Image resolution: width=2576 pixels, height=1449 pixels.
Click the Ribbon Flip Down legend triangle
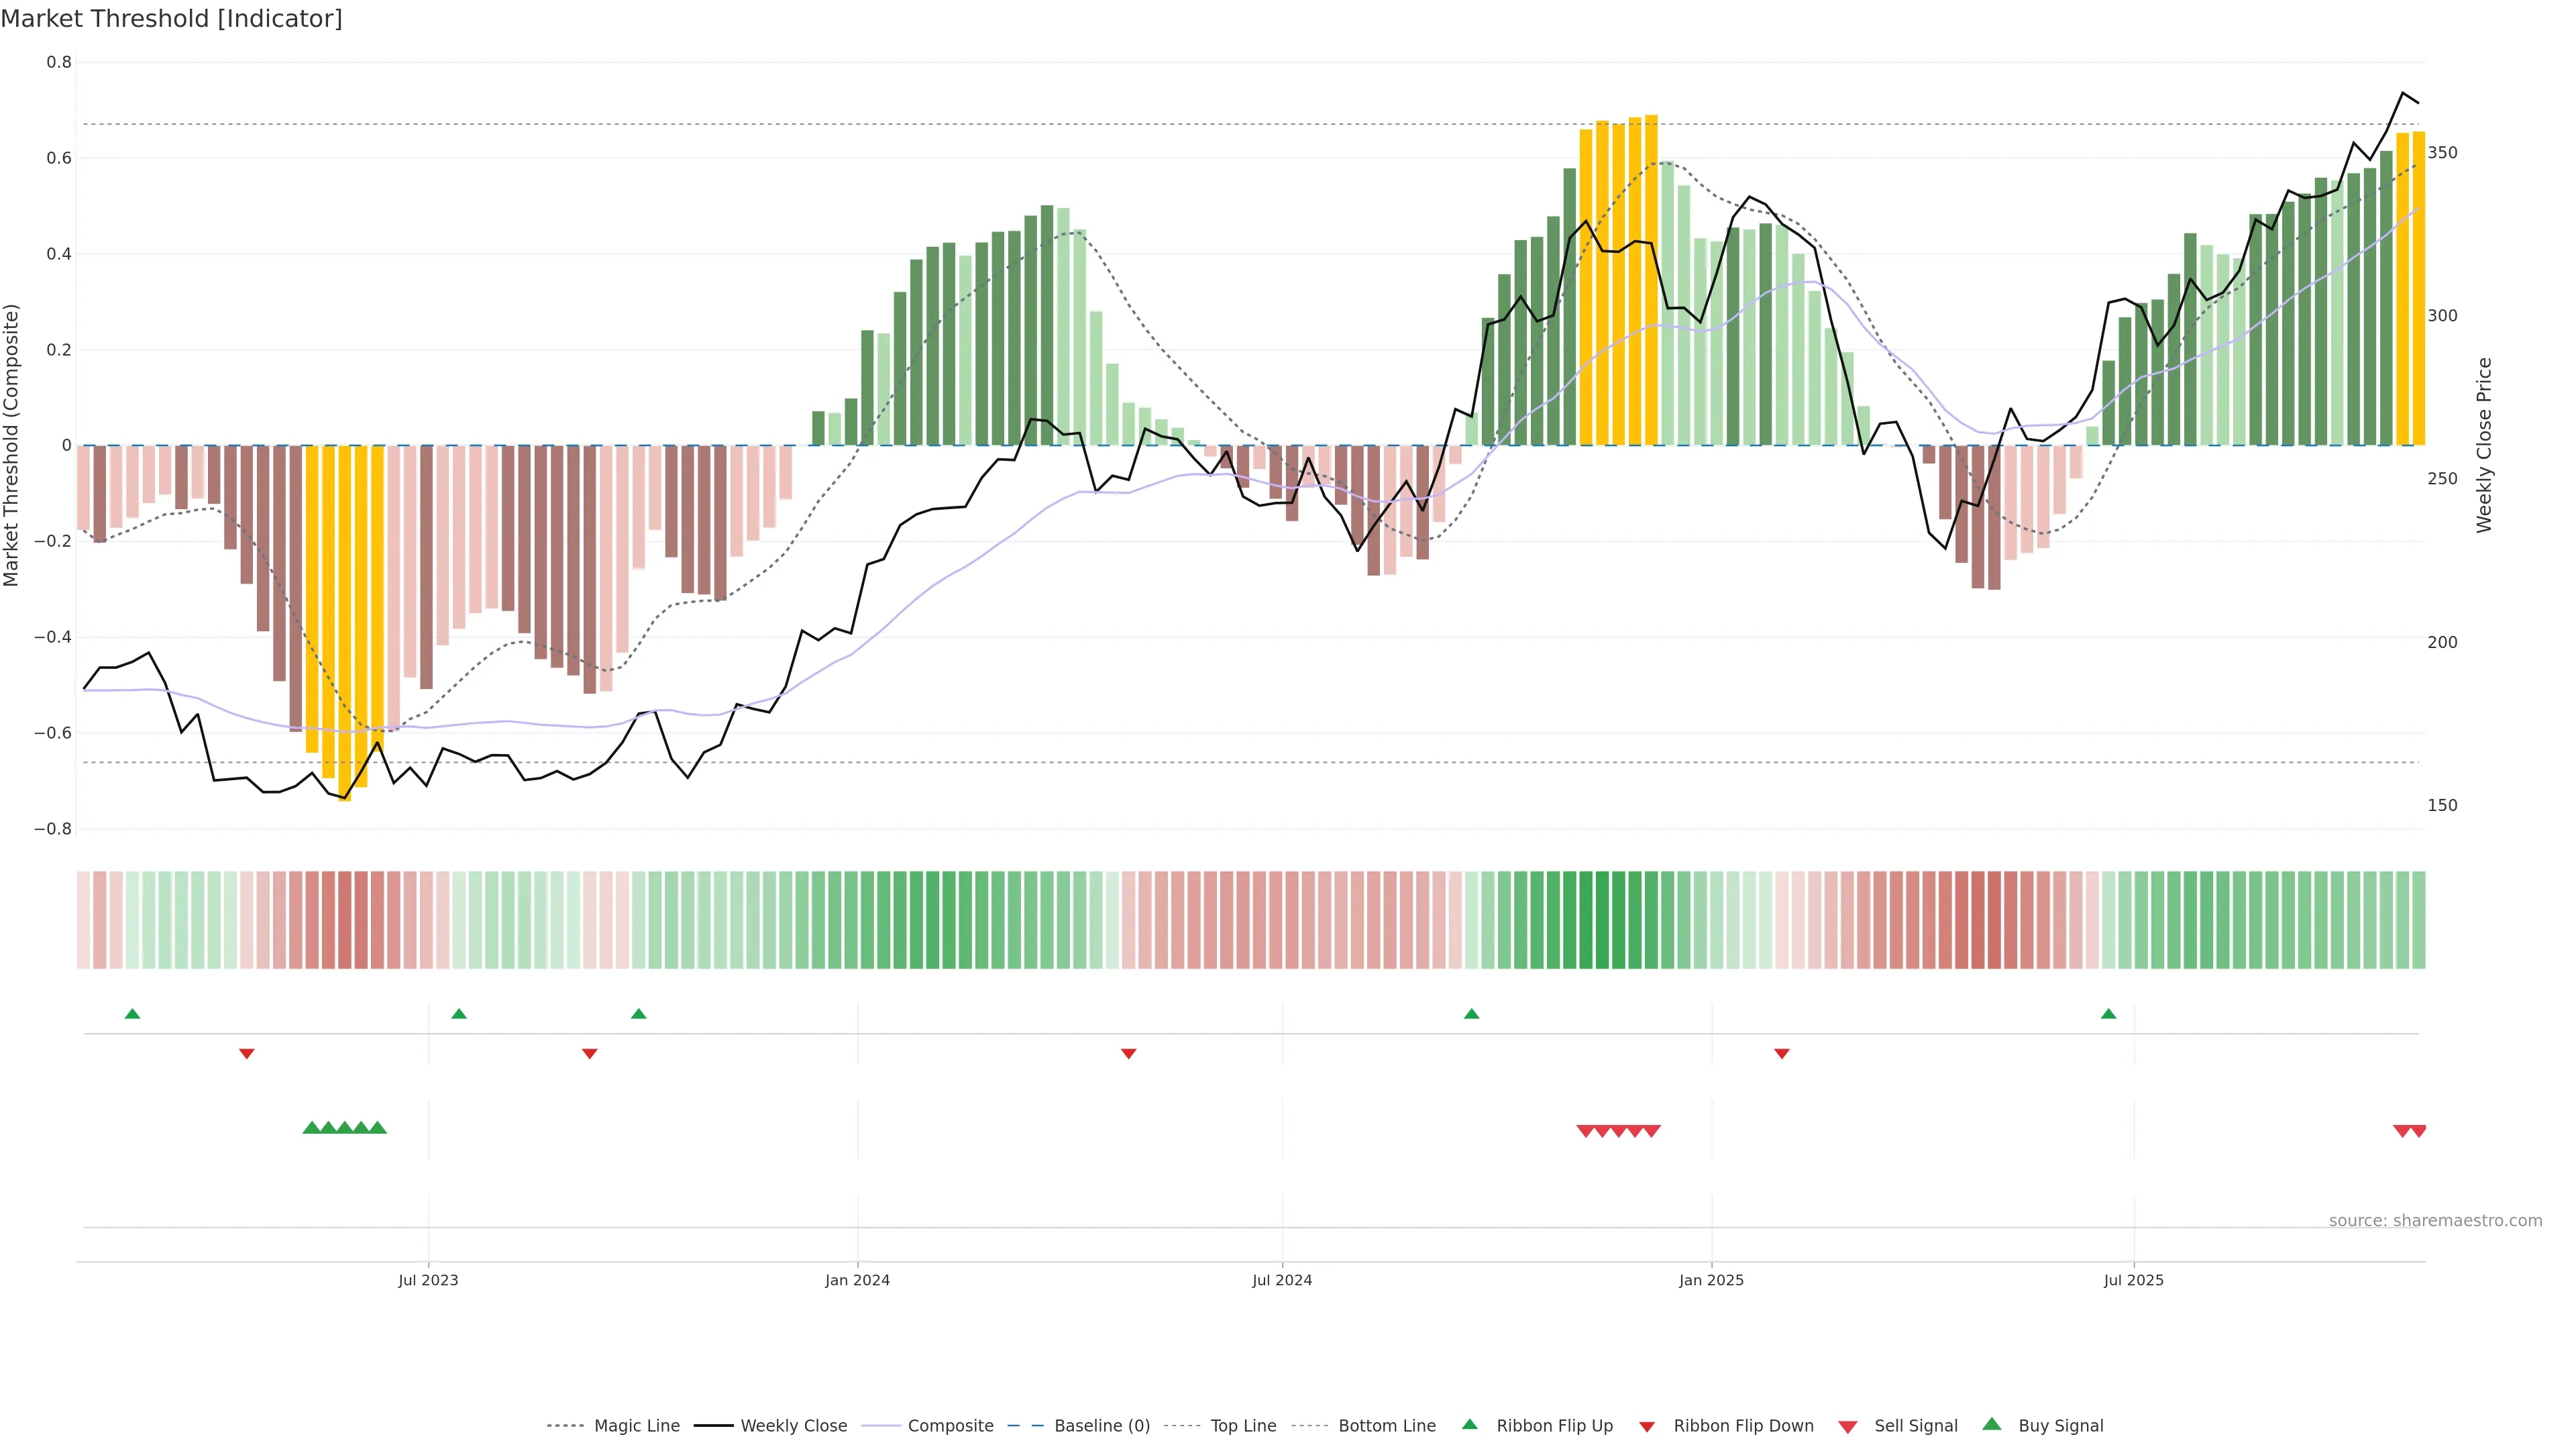(x=1646, y=1427)
